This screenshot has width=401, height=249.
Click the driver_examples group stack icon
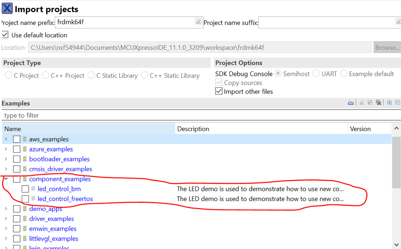coord(25,219)
